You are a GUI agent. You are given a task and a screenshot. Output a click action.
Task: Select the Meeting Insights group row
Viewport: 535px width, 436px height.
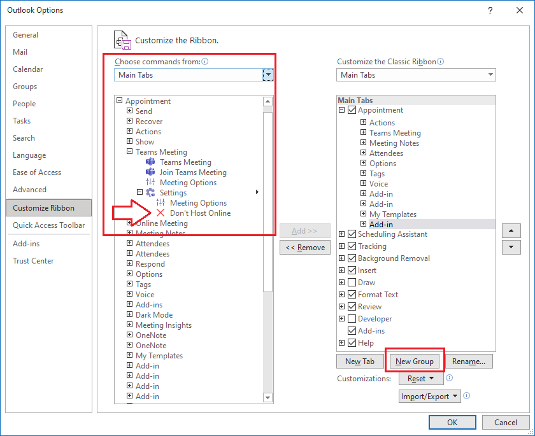[164, 325]
